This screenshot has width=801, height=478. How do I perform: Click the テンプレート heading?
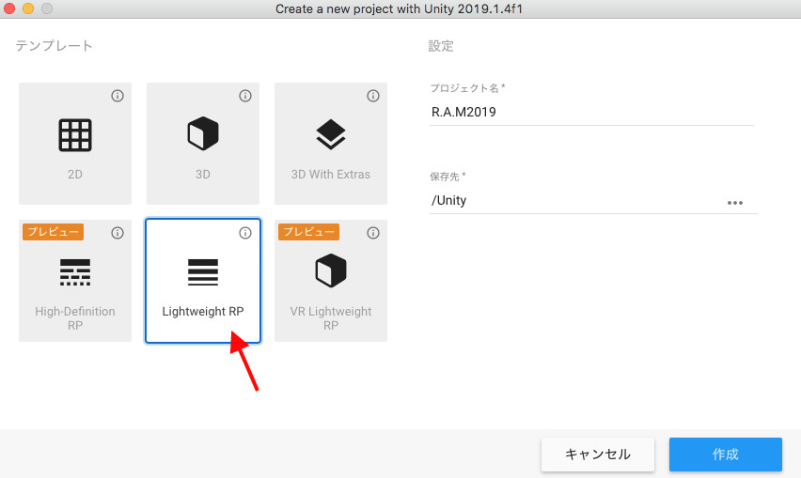click(x=55, y=45)
